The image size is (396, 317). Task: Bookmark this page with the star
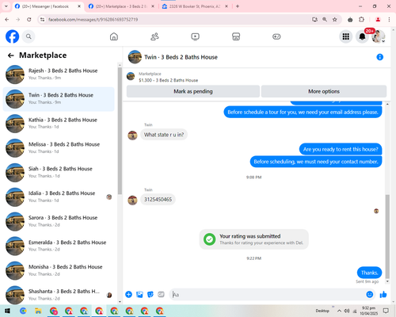click(334, 20)
